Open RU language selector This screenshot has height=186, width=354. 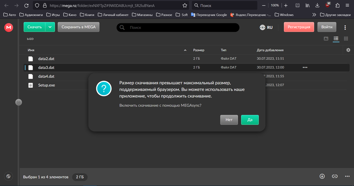266,27
